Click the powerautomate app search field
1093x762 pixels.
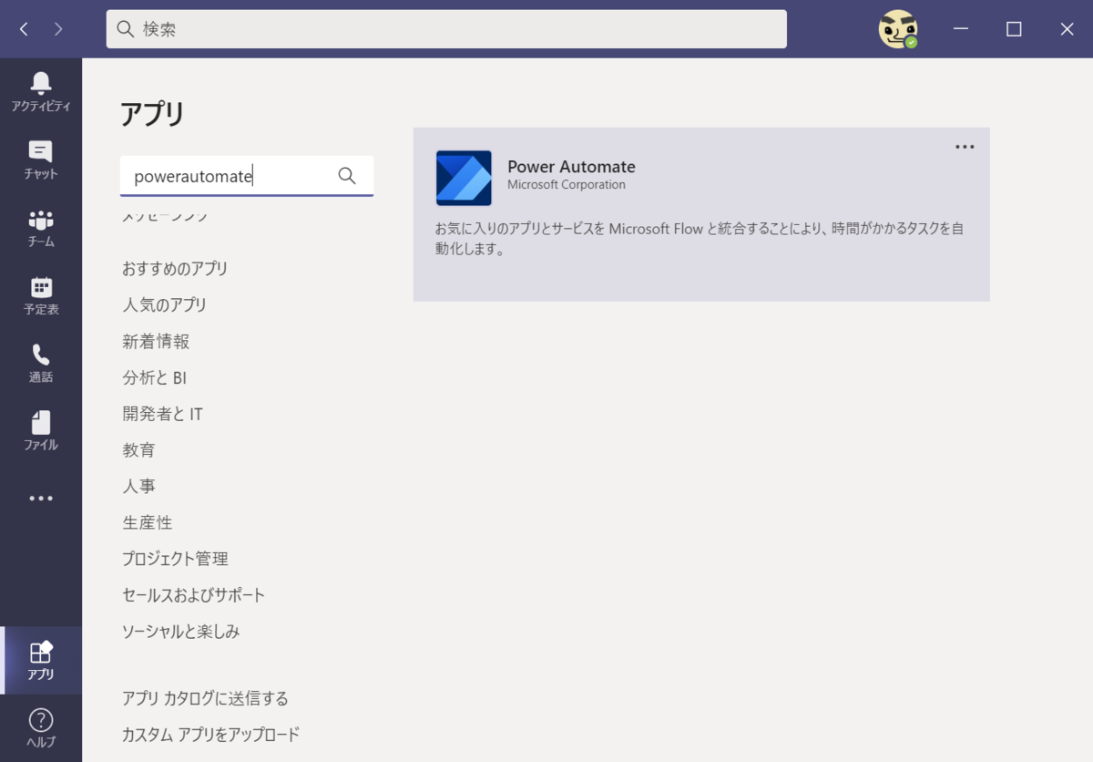pos(247,176)
